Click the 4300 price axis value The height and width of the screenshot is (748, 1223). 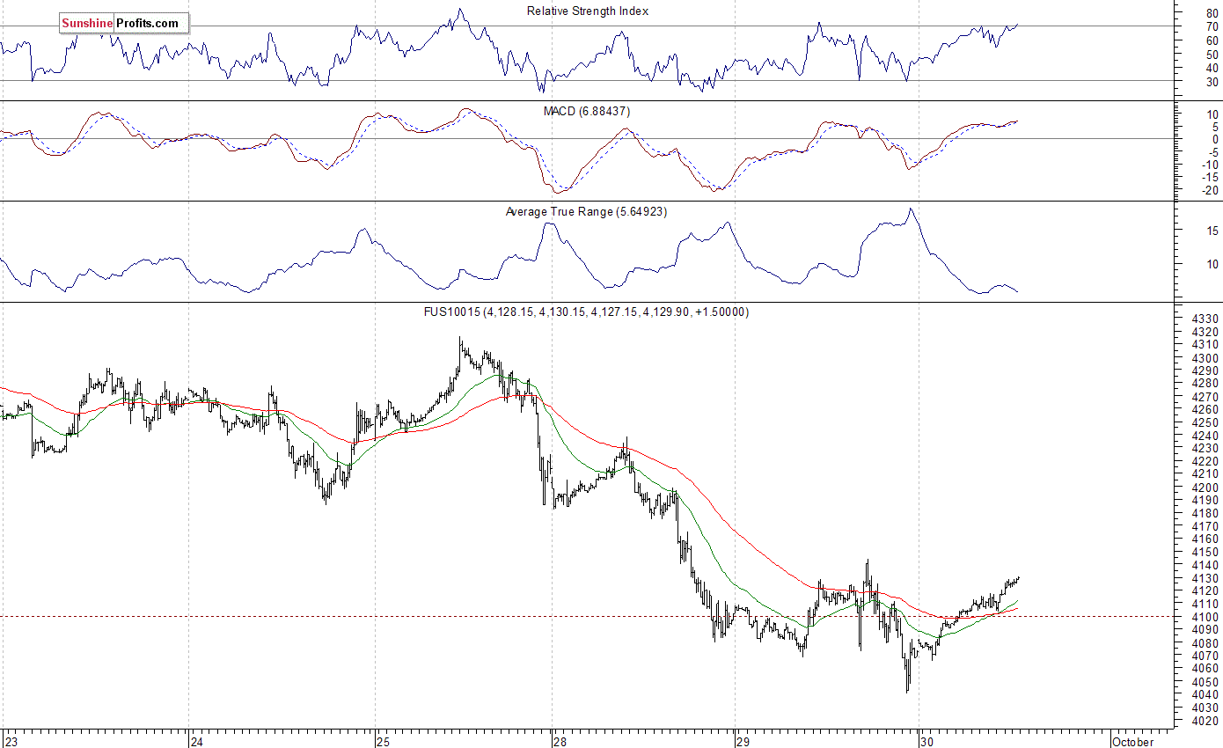pos(1205,358)
